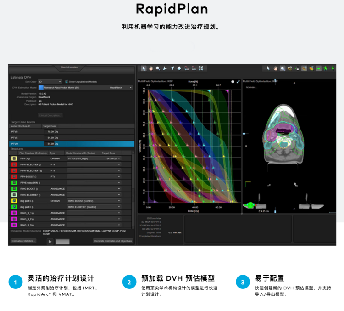Select the PTVB target dose row
The image size is (344, 311).
point(72,132)
